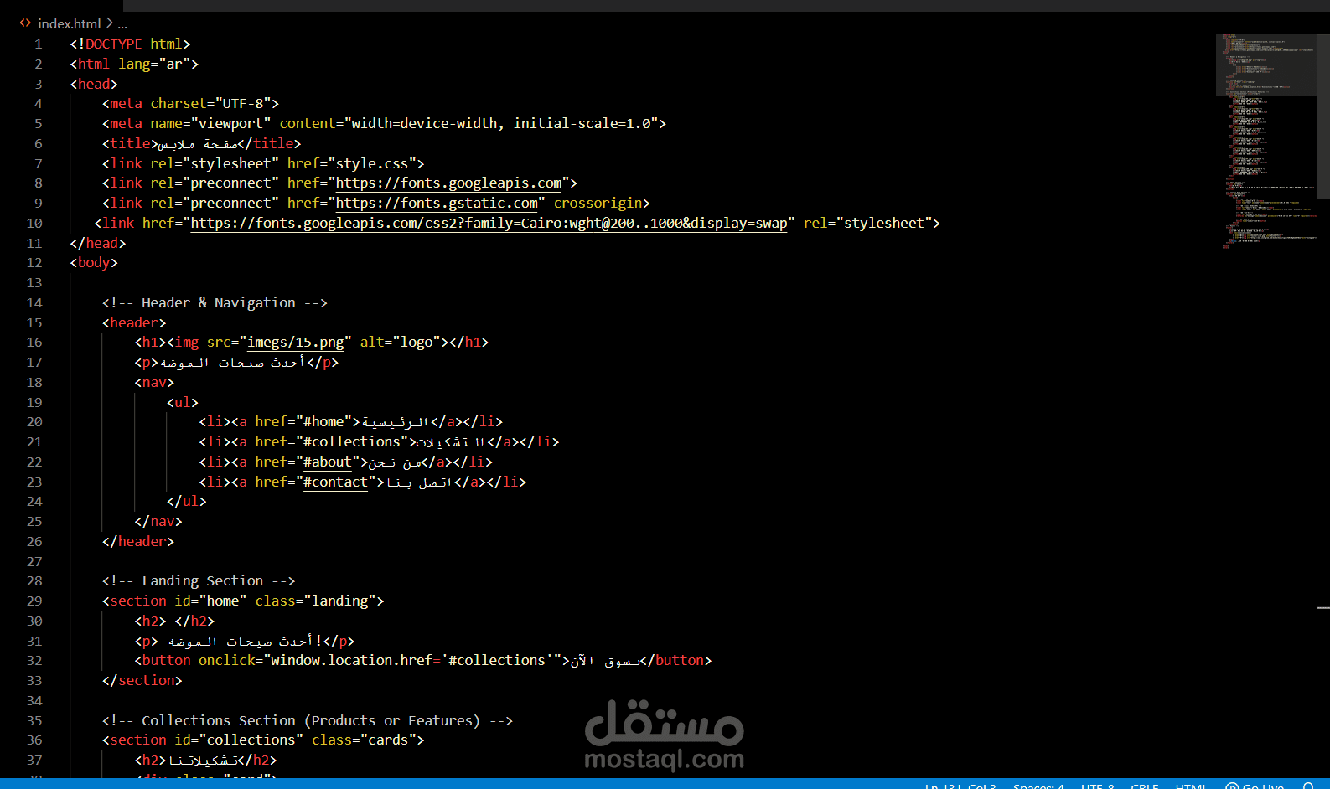
Task: Click the <title> tag on line 6
Action: (x=130, y=143)
